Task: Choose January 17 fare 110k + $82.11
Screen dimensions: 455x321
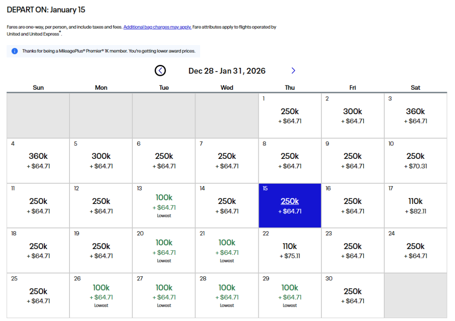Action: (415, 206)
